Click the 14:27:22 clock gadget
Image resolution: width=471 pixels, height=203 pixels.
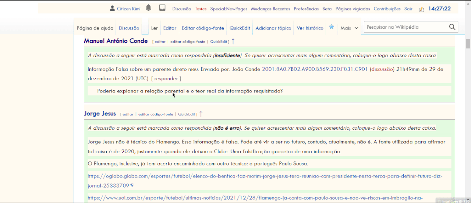[439, 8]
